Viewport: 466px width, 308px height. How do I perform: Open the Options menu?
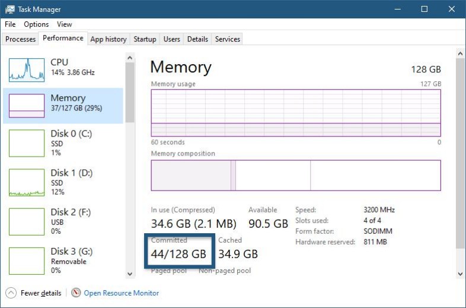(36, 24)
